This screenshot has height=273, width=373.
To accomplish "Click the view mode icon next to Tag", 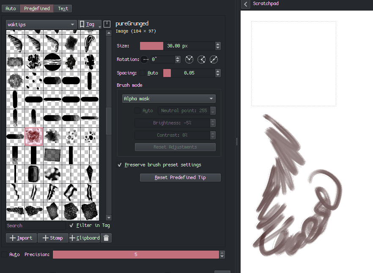I will 107,24.
